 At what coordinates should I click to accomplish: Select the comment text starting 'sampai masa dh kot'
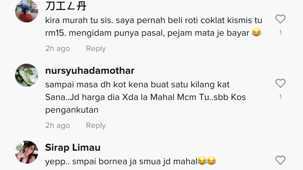[x=145, y=97]
